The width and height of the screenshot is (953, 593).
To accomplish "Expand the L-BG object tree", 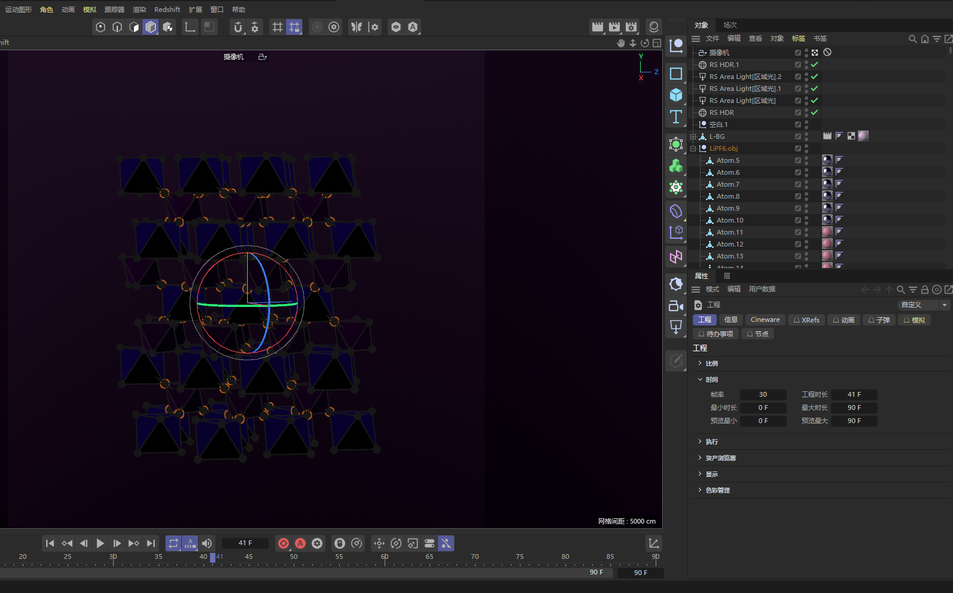I will (x=693, y=136).
